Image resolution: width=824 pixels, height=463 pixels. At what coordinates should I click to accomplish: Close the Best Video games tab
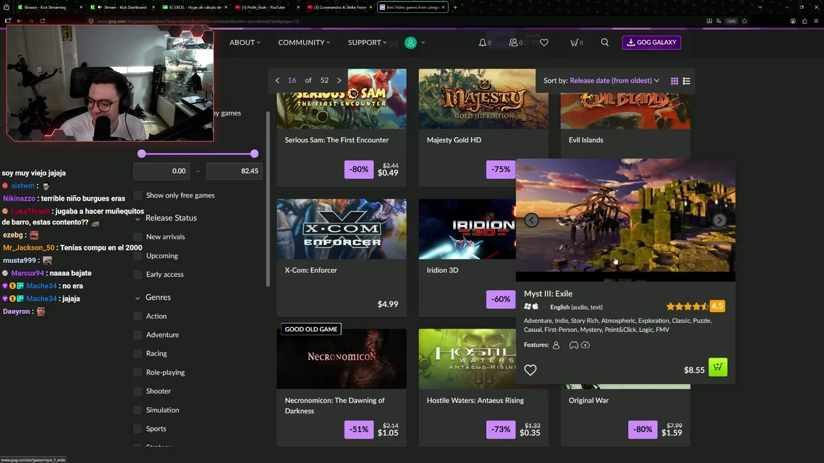pos(443,7)
